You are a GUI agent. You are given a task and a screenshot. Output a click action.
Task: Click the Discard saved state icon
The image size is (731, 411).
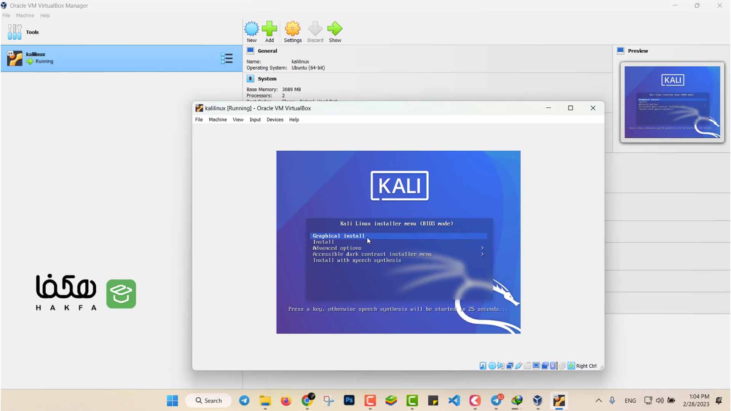tap(315, 29)
